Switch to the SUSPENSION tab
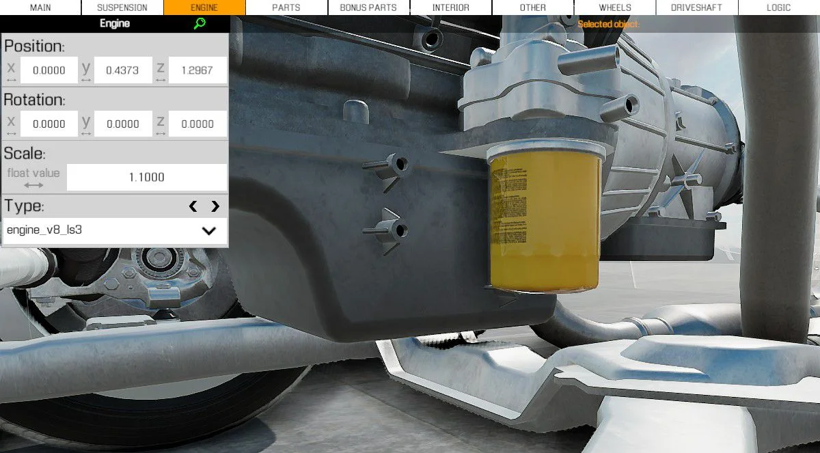The height and width of the screenshot is (453, 820). pos(122,8)
